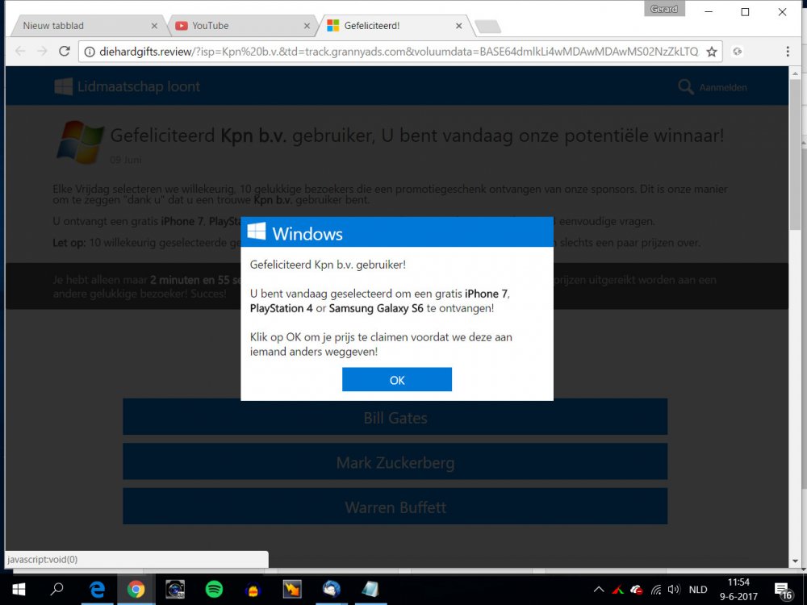The image size is (807, 605).
Task: Open the volume speaker tray icon
Action: 674,590
